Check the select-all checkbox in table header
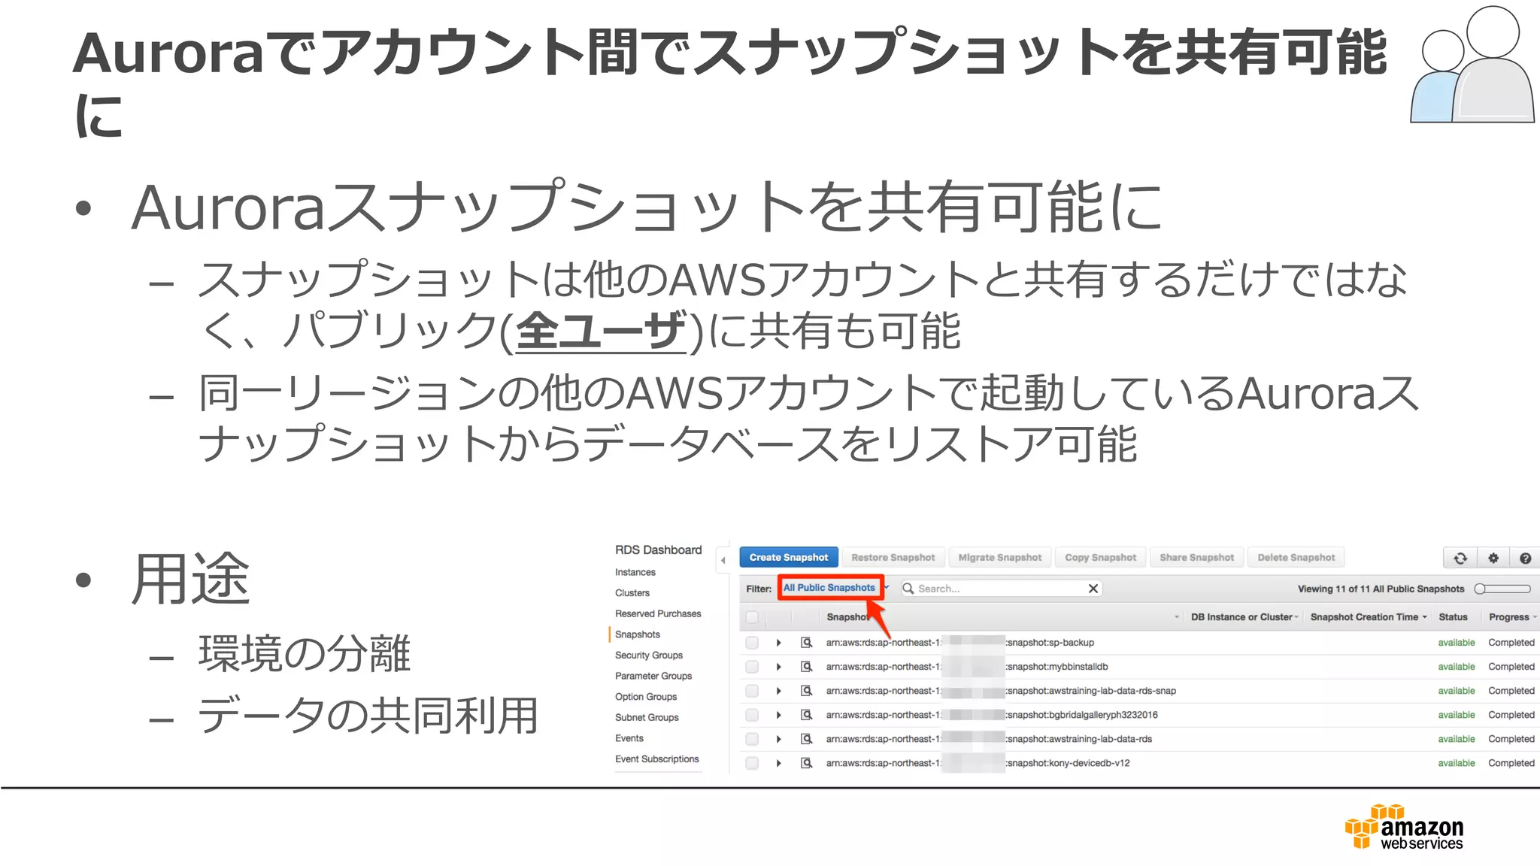This screenshot has height=866, width=1540. (x=752, y=617)
